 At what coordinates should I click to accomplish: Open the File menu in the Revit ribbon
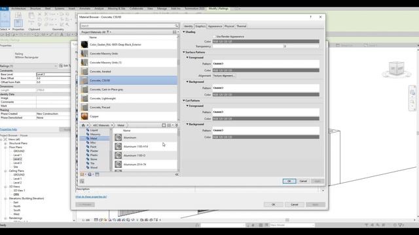click(x=4, y=8)
